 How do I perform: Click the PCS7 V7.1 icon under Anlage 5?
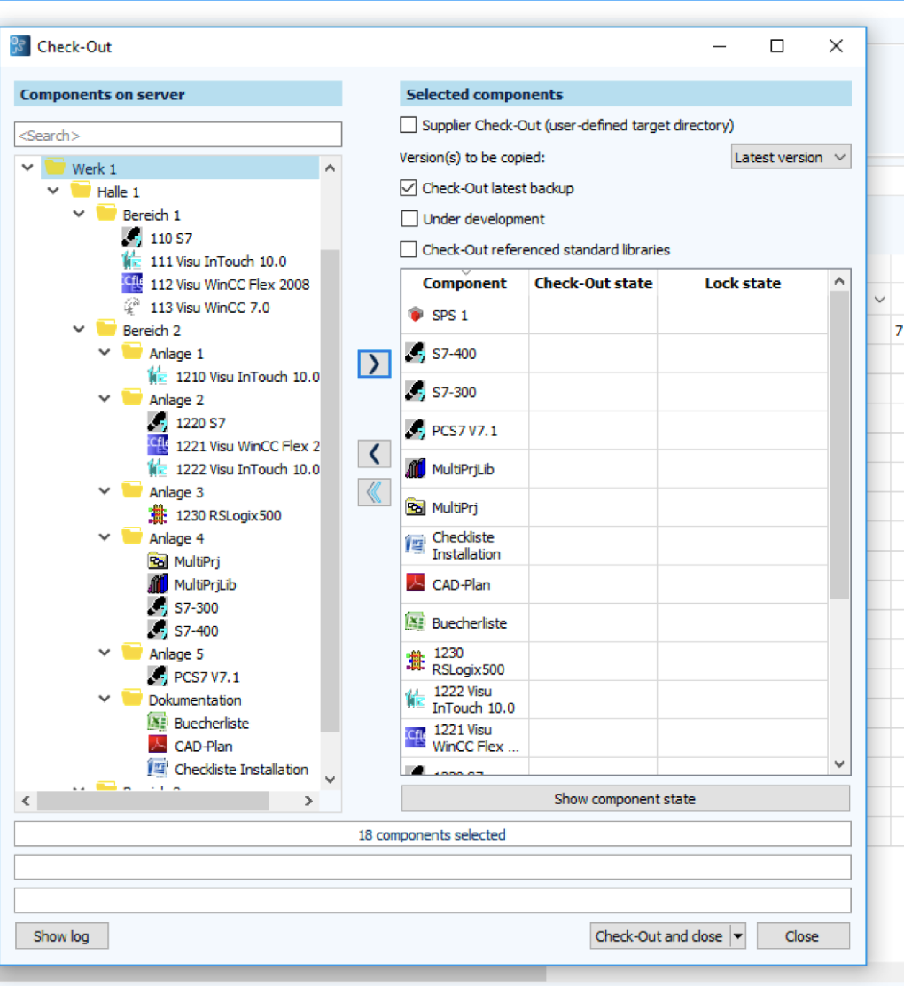click(157, 677)
